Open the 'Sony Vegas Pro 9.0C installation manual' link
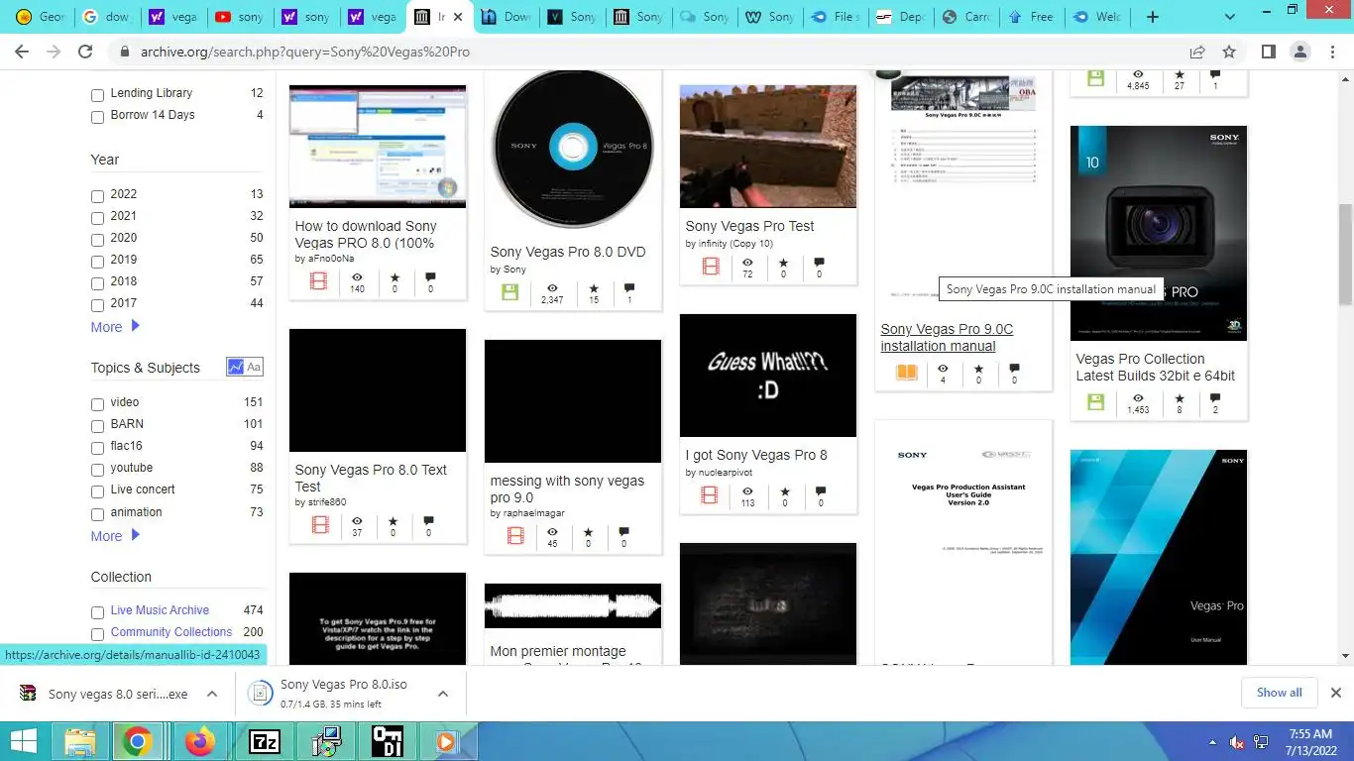 click(x=947, y=338)
